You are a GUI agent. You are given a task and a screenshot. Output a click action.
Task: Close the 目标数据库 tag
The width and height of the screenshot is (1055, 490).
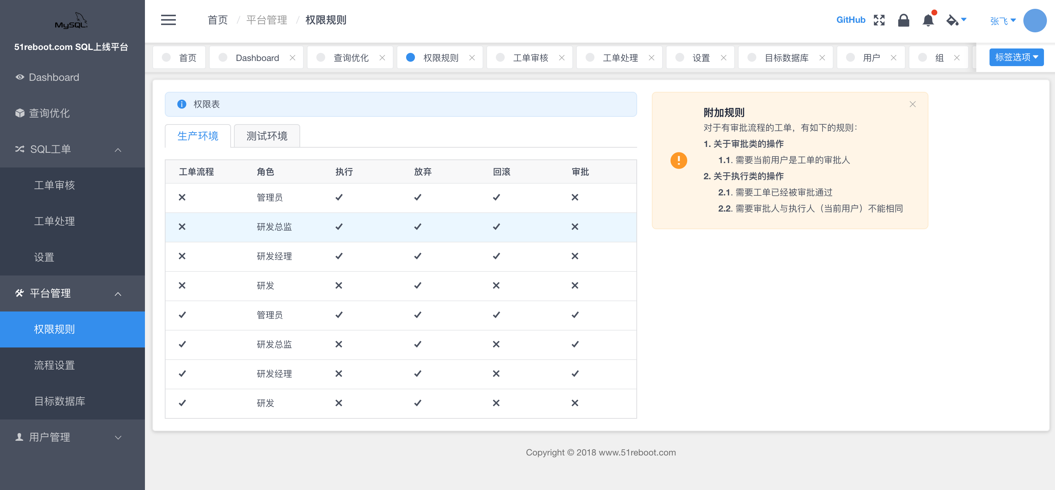[822, 58]
